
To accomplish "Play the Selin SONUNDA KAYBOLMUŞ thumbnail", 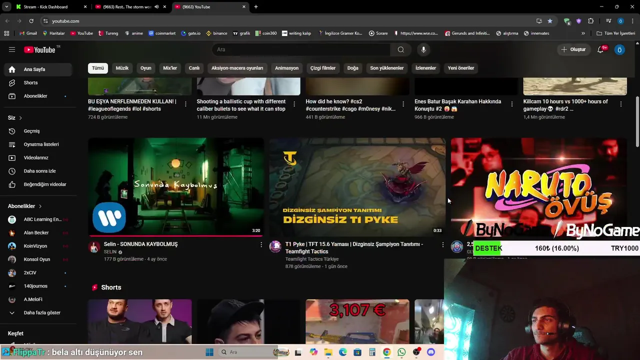I will (x=176, y=187).
